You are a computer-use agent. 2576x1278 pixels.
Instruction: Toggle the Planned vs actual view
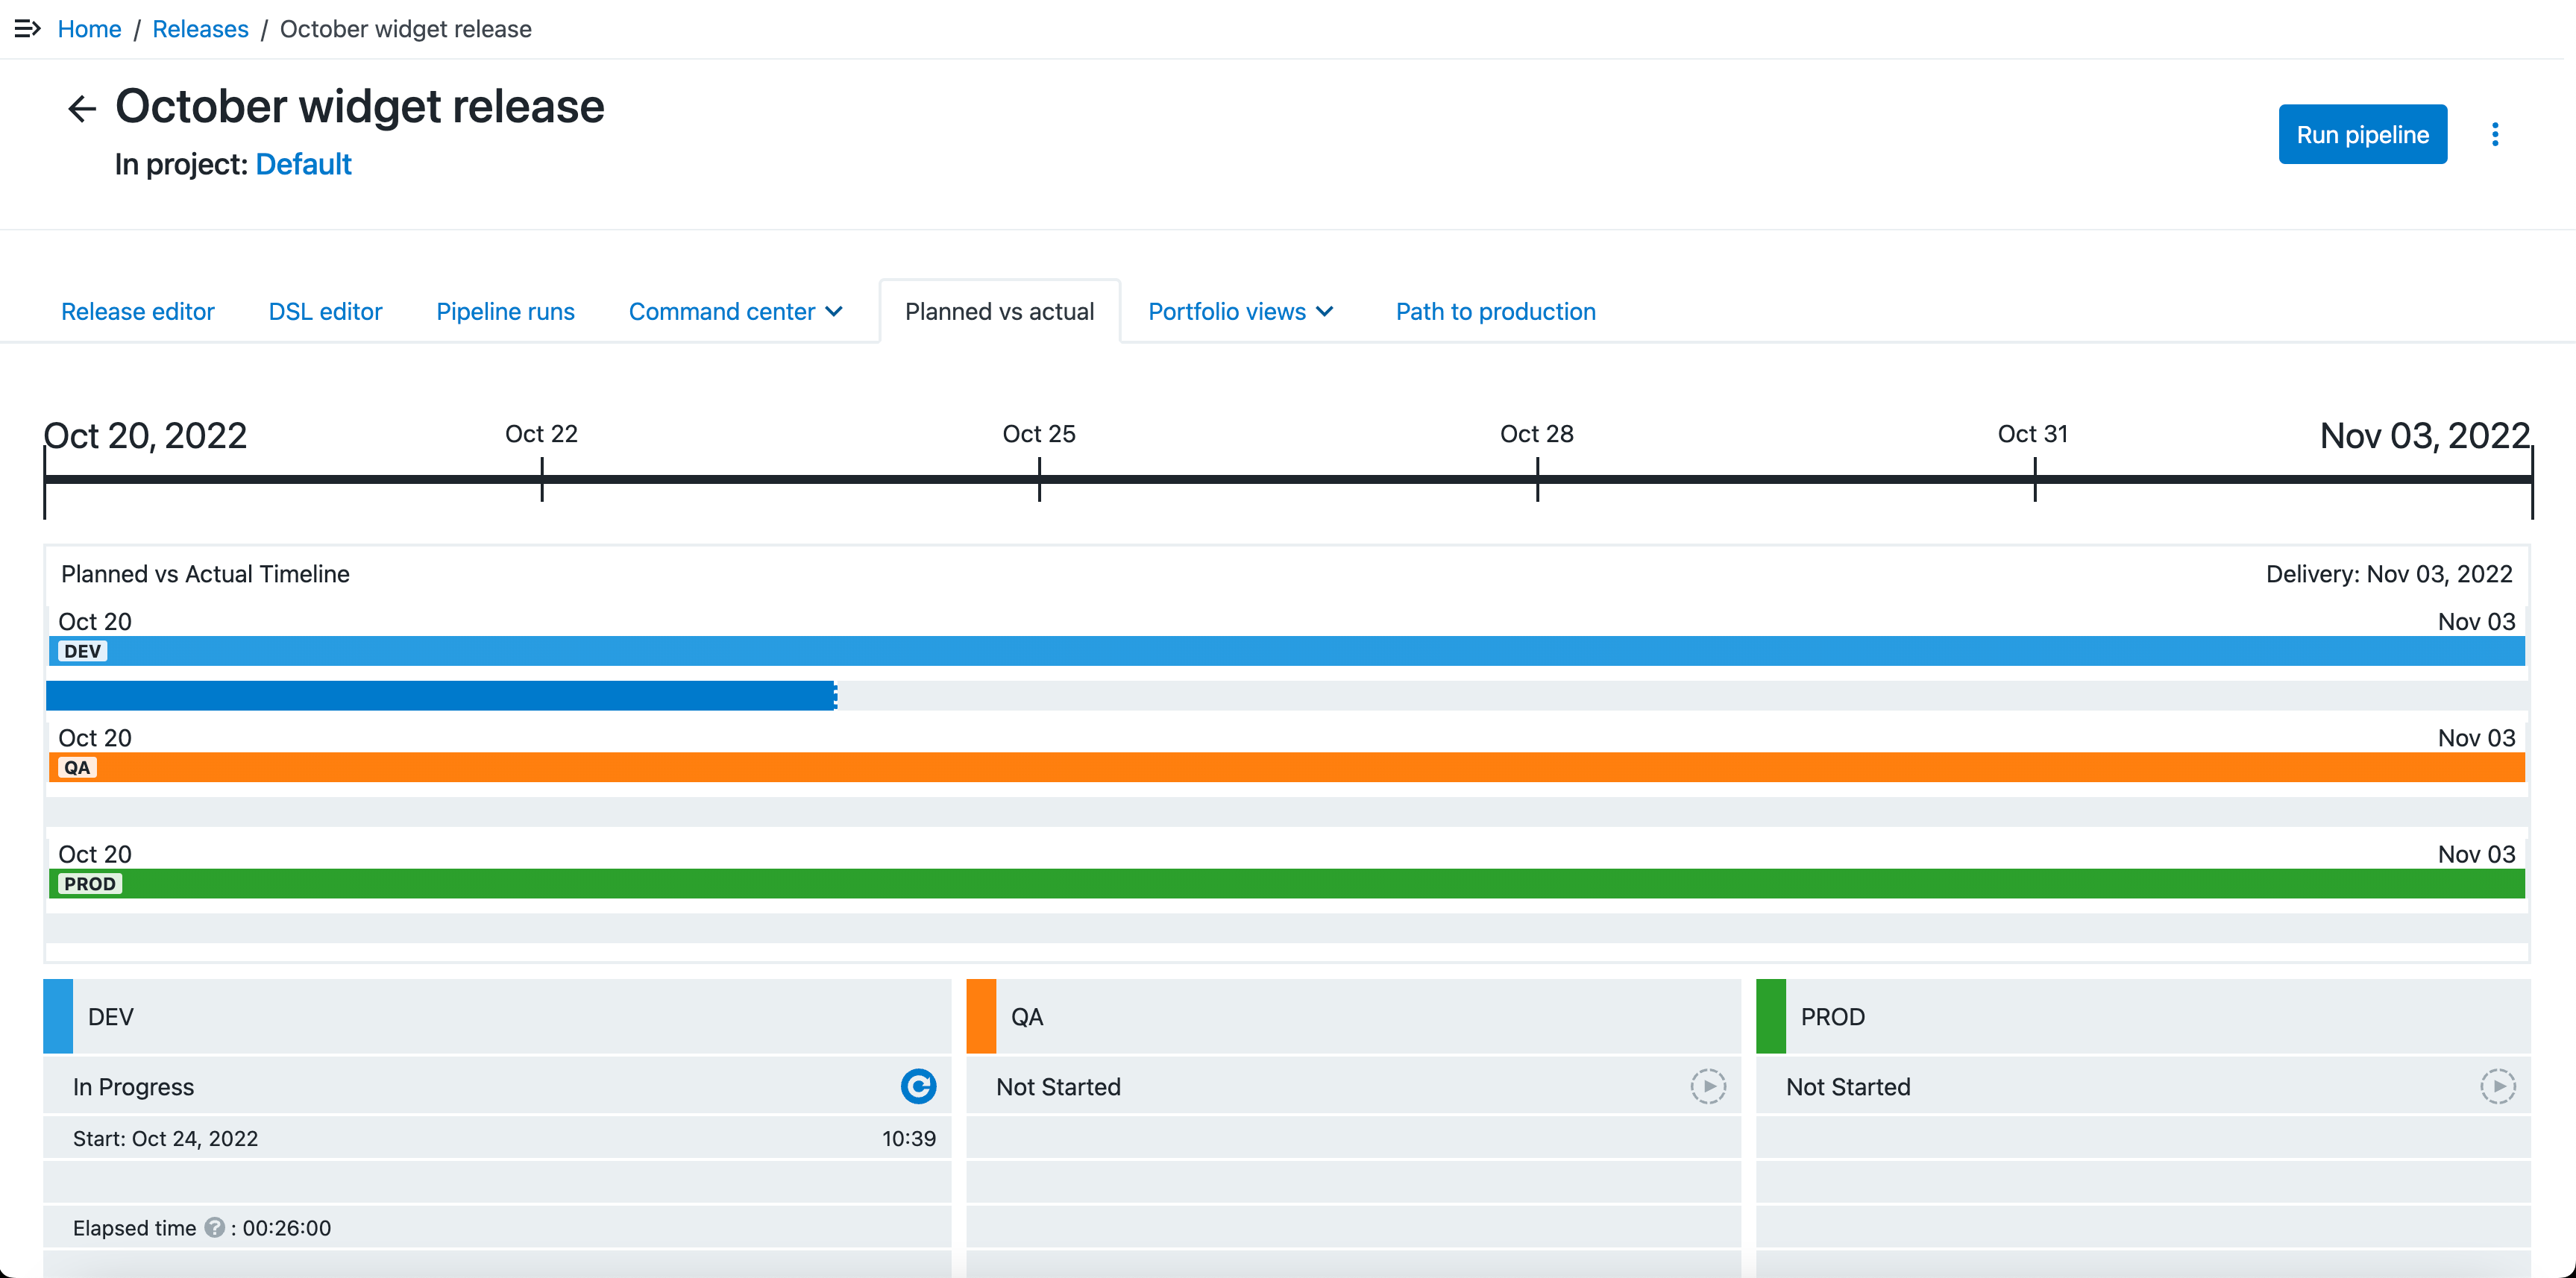pos(999,310)
